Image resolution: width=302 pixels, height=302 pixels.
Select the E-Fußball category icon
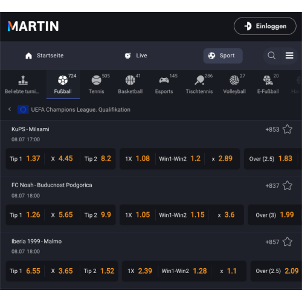268,80
